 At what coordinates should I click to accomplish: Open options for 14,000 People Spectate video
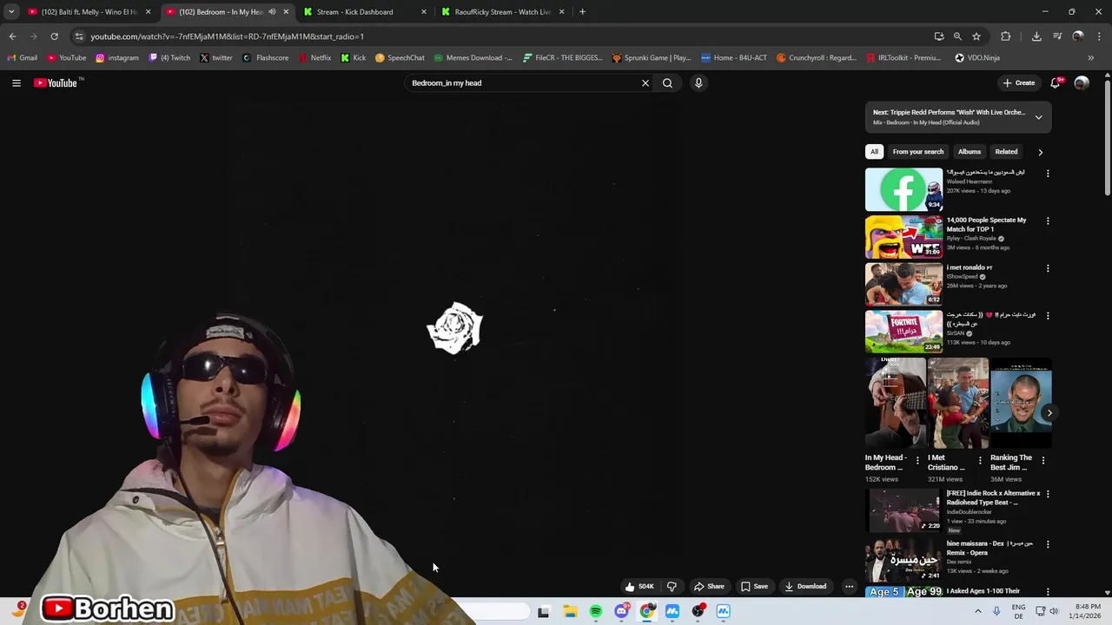pyautogui.click(x=1048, y=221)
